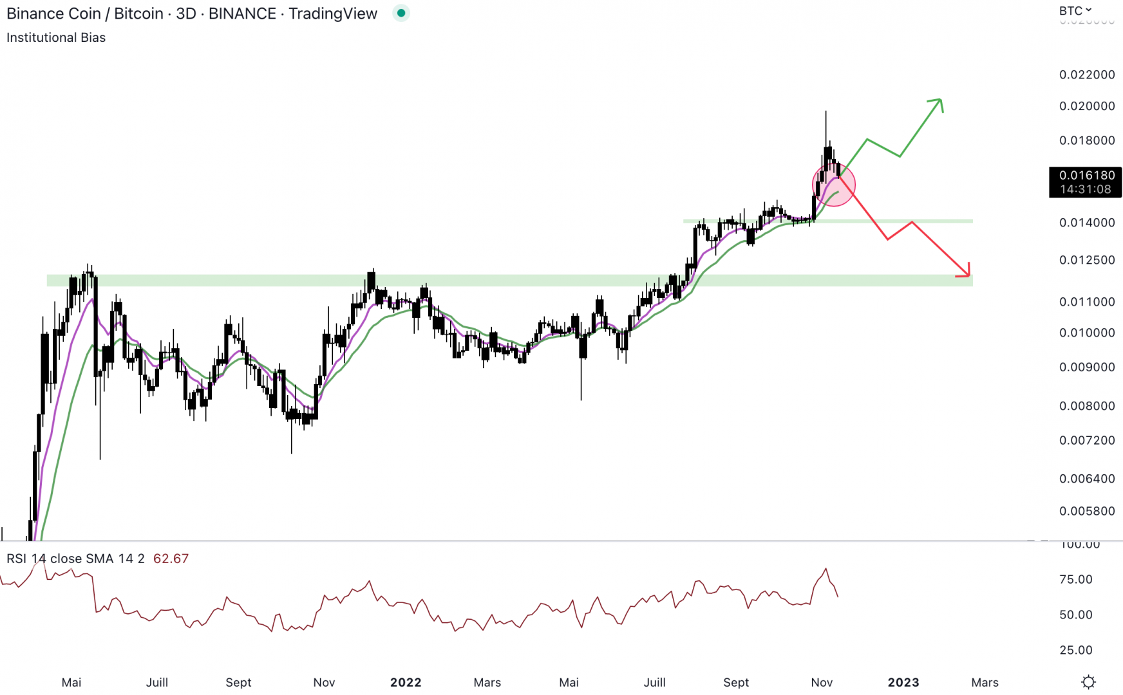
Task: Click price axis label 0.007200
Action: [x=1087, y=441]
